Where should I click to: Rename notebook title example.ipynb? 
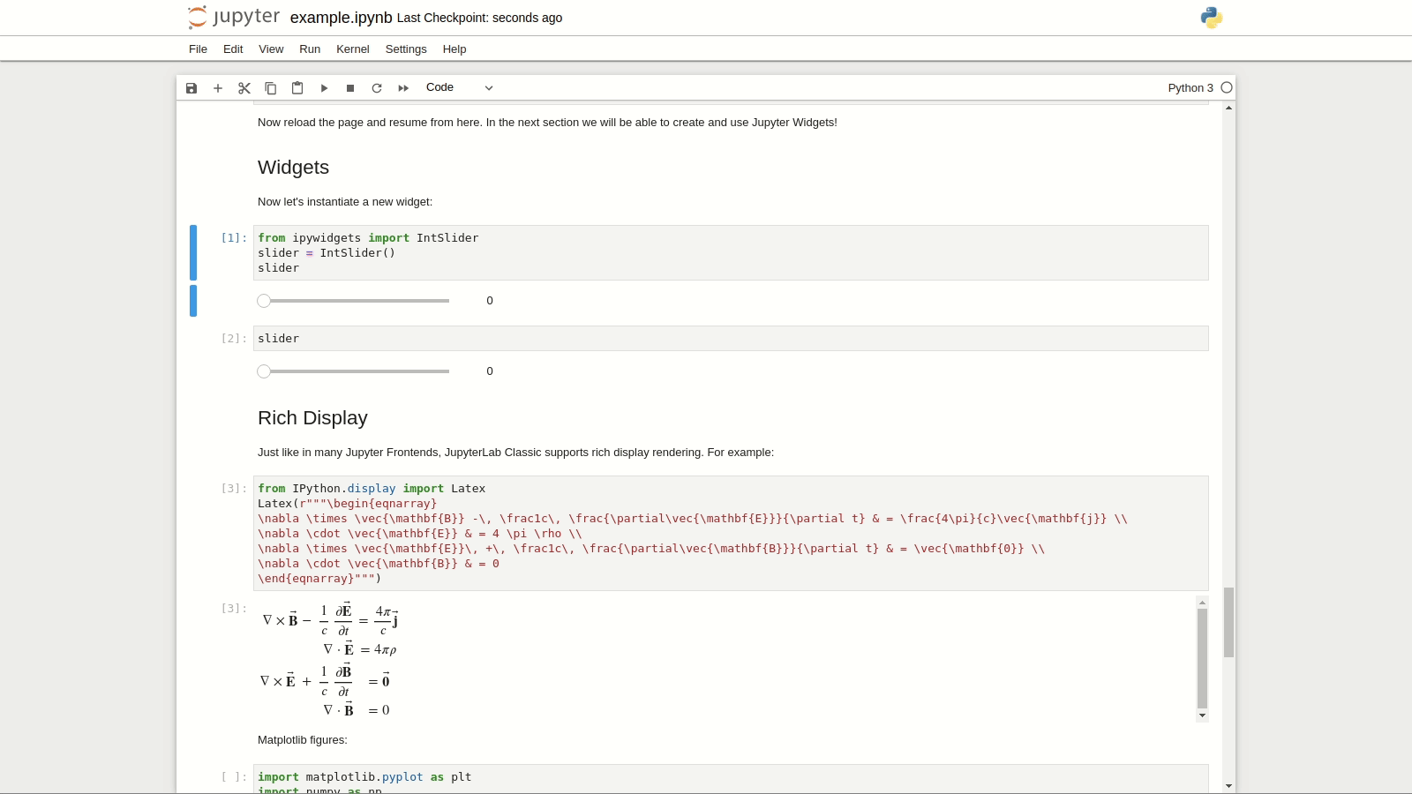(x=341, y=18)
